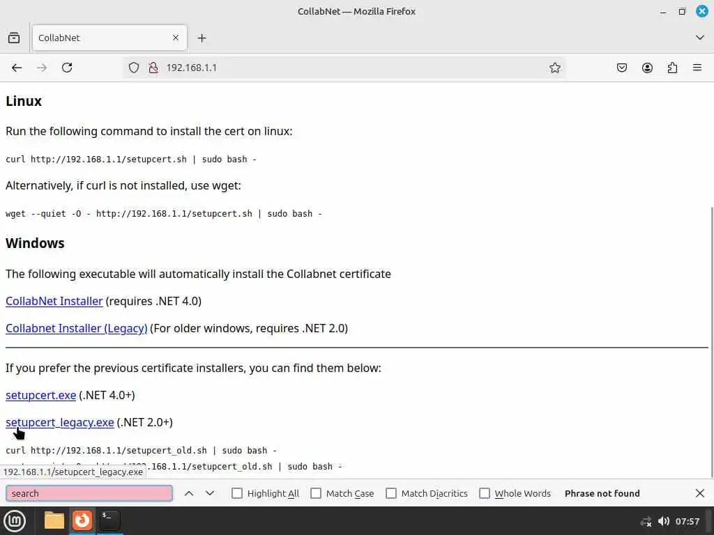The height and width of the screenshot is (535, 714).
Task: Enable Match Case checkbox
Action: click(316, 493)
